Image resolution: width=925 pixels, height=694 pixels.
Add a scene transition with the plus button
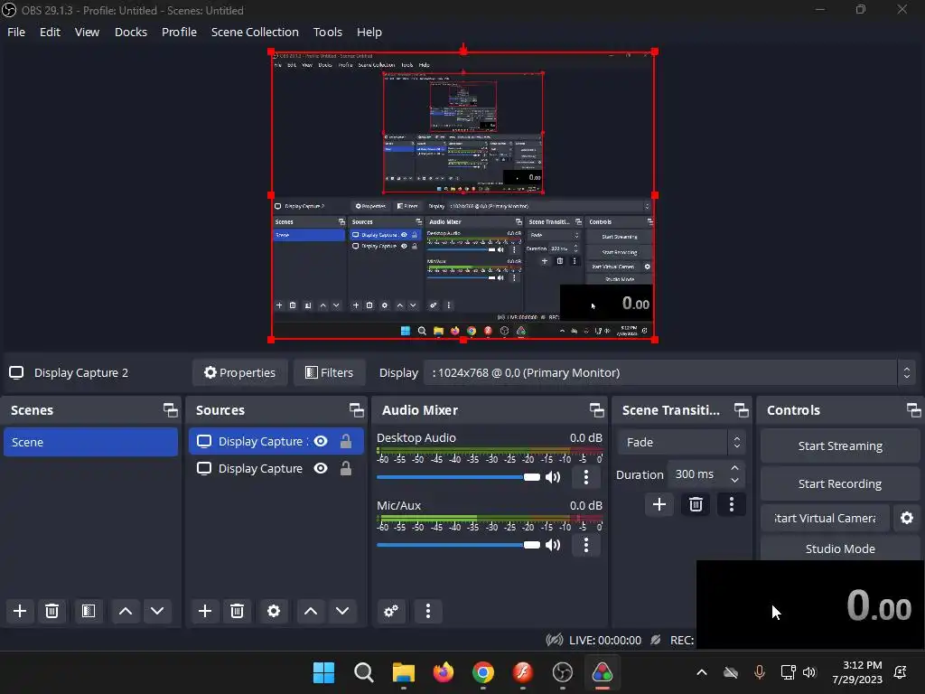pos(659,504)
